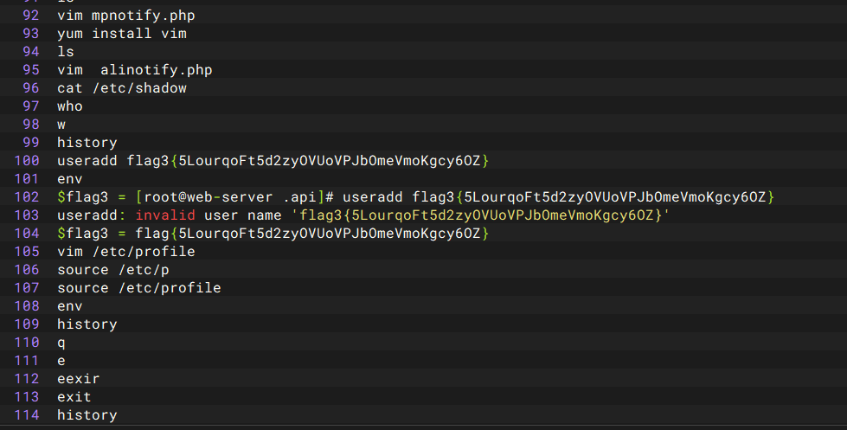This screenshot has height=430, width=847.
Task: Click line number 92 in the gutter
Action: click(x=30, y=16)
